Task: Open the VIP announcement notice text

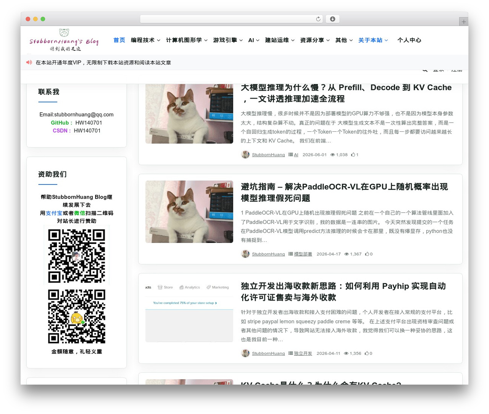Action: pos(103,63)
